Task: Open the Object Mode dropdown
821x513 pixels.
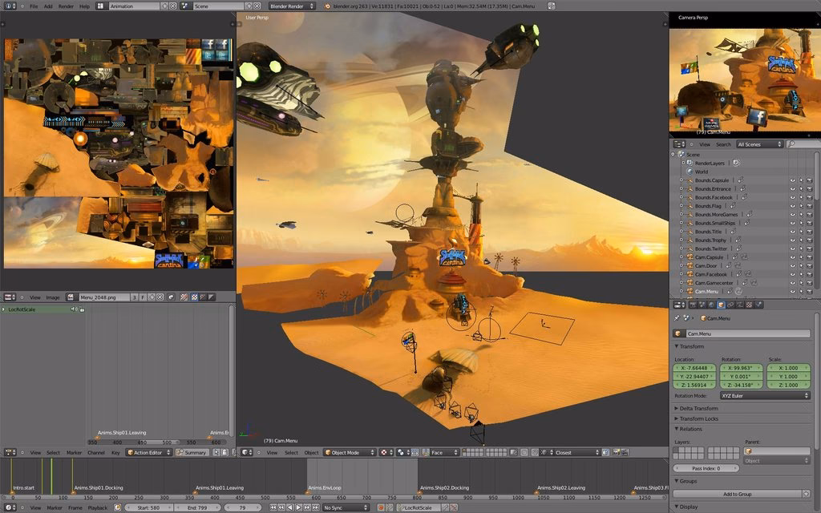Action: [350, 452]
